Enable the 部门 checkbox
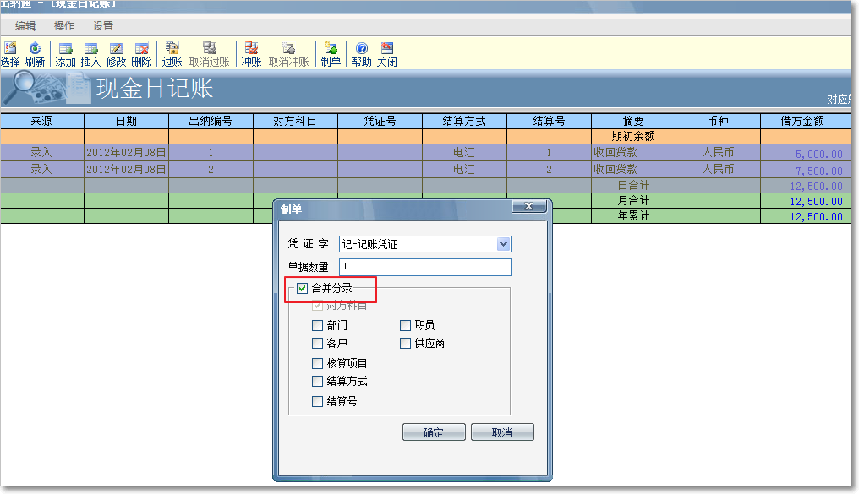This screenshot has width=859, height=494. pos(317,325)
